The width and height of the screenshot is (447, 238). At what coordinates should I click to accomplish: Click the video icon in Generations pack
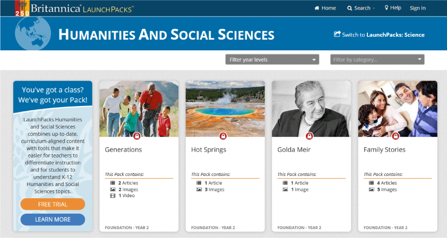tap(113, 196)
